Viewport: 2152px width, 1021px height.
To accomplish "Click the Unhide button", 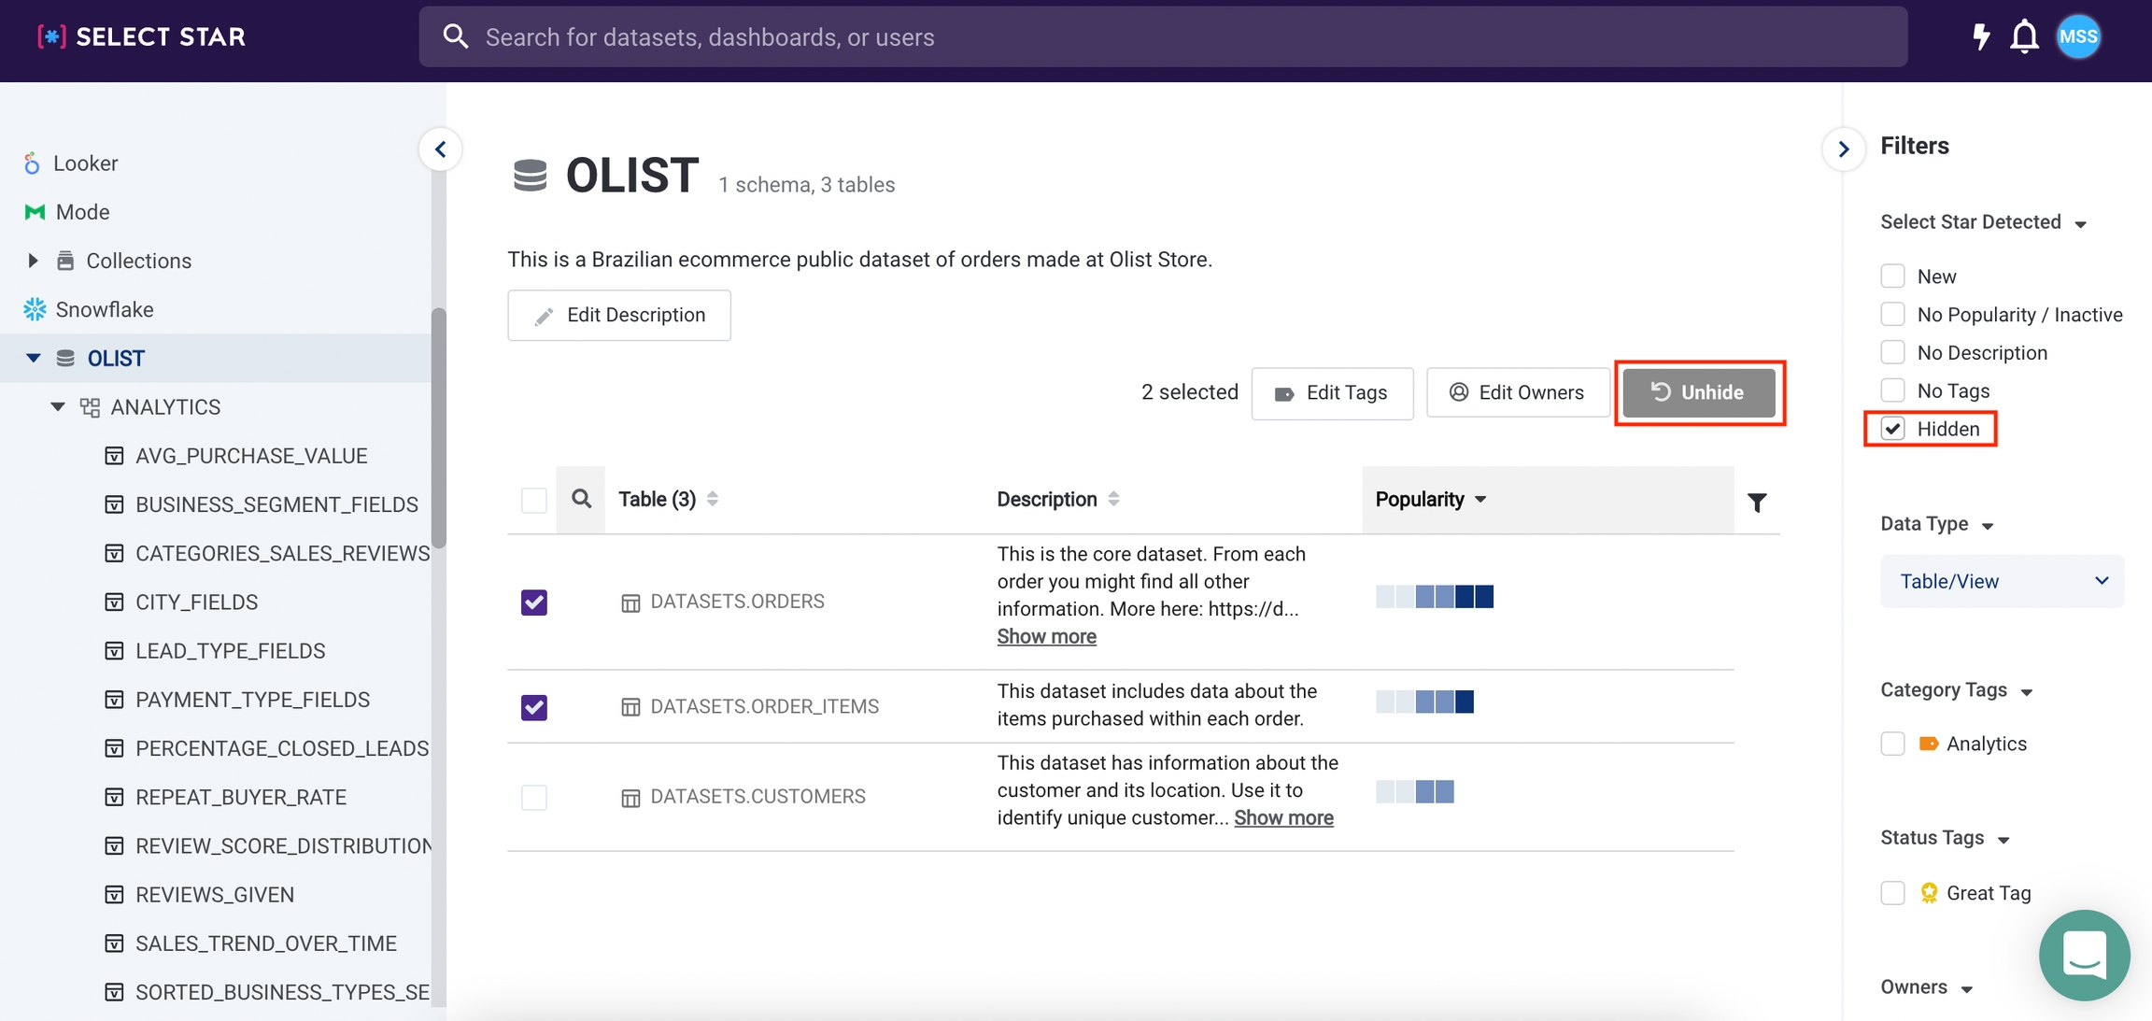I will (1698, 392).
